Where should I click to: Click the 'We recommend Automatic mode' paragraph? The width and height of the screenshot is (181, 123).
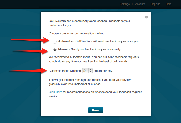point(94,59)
